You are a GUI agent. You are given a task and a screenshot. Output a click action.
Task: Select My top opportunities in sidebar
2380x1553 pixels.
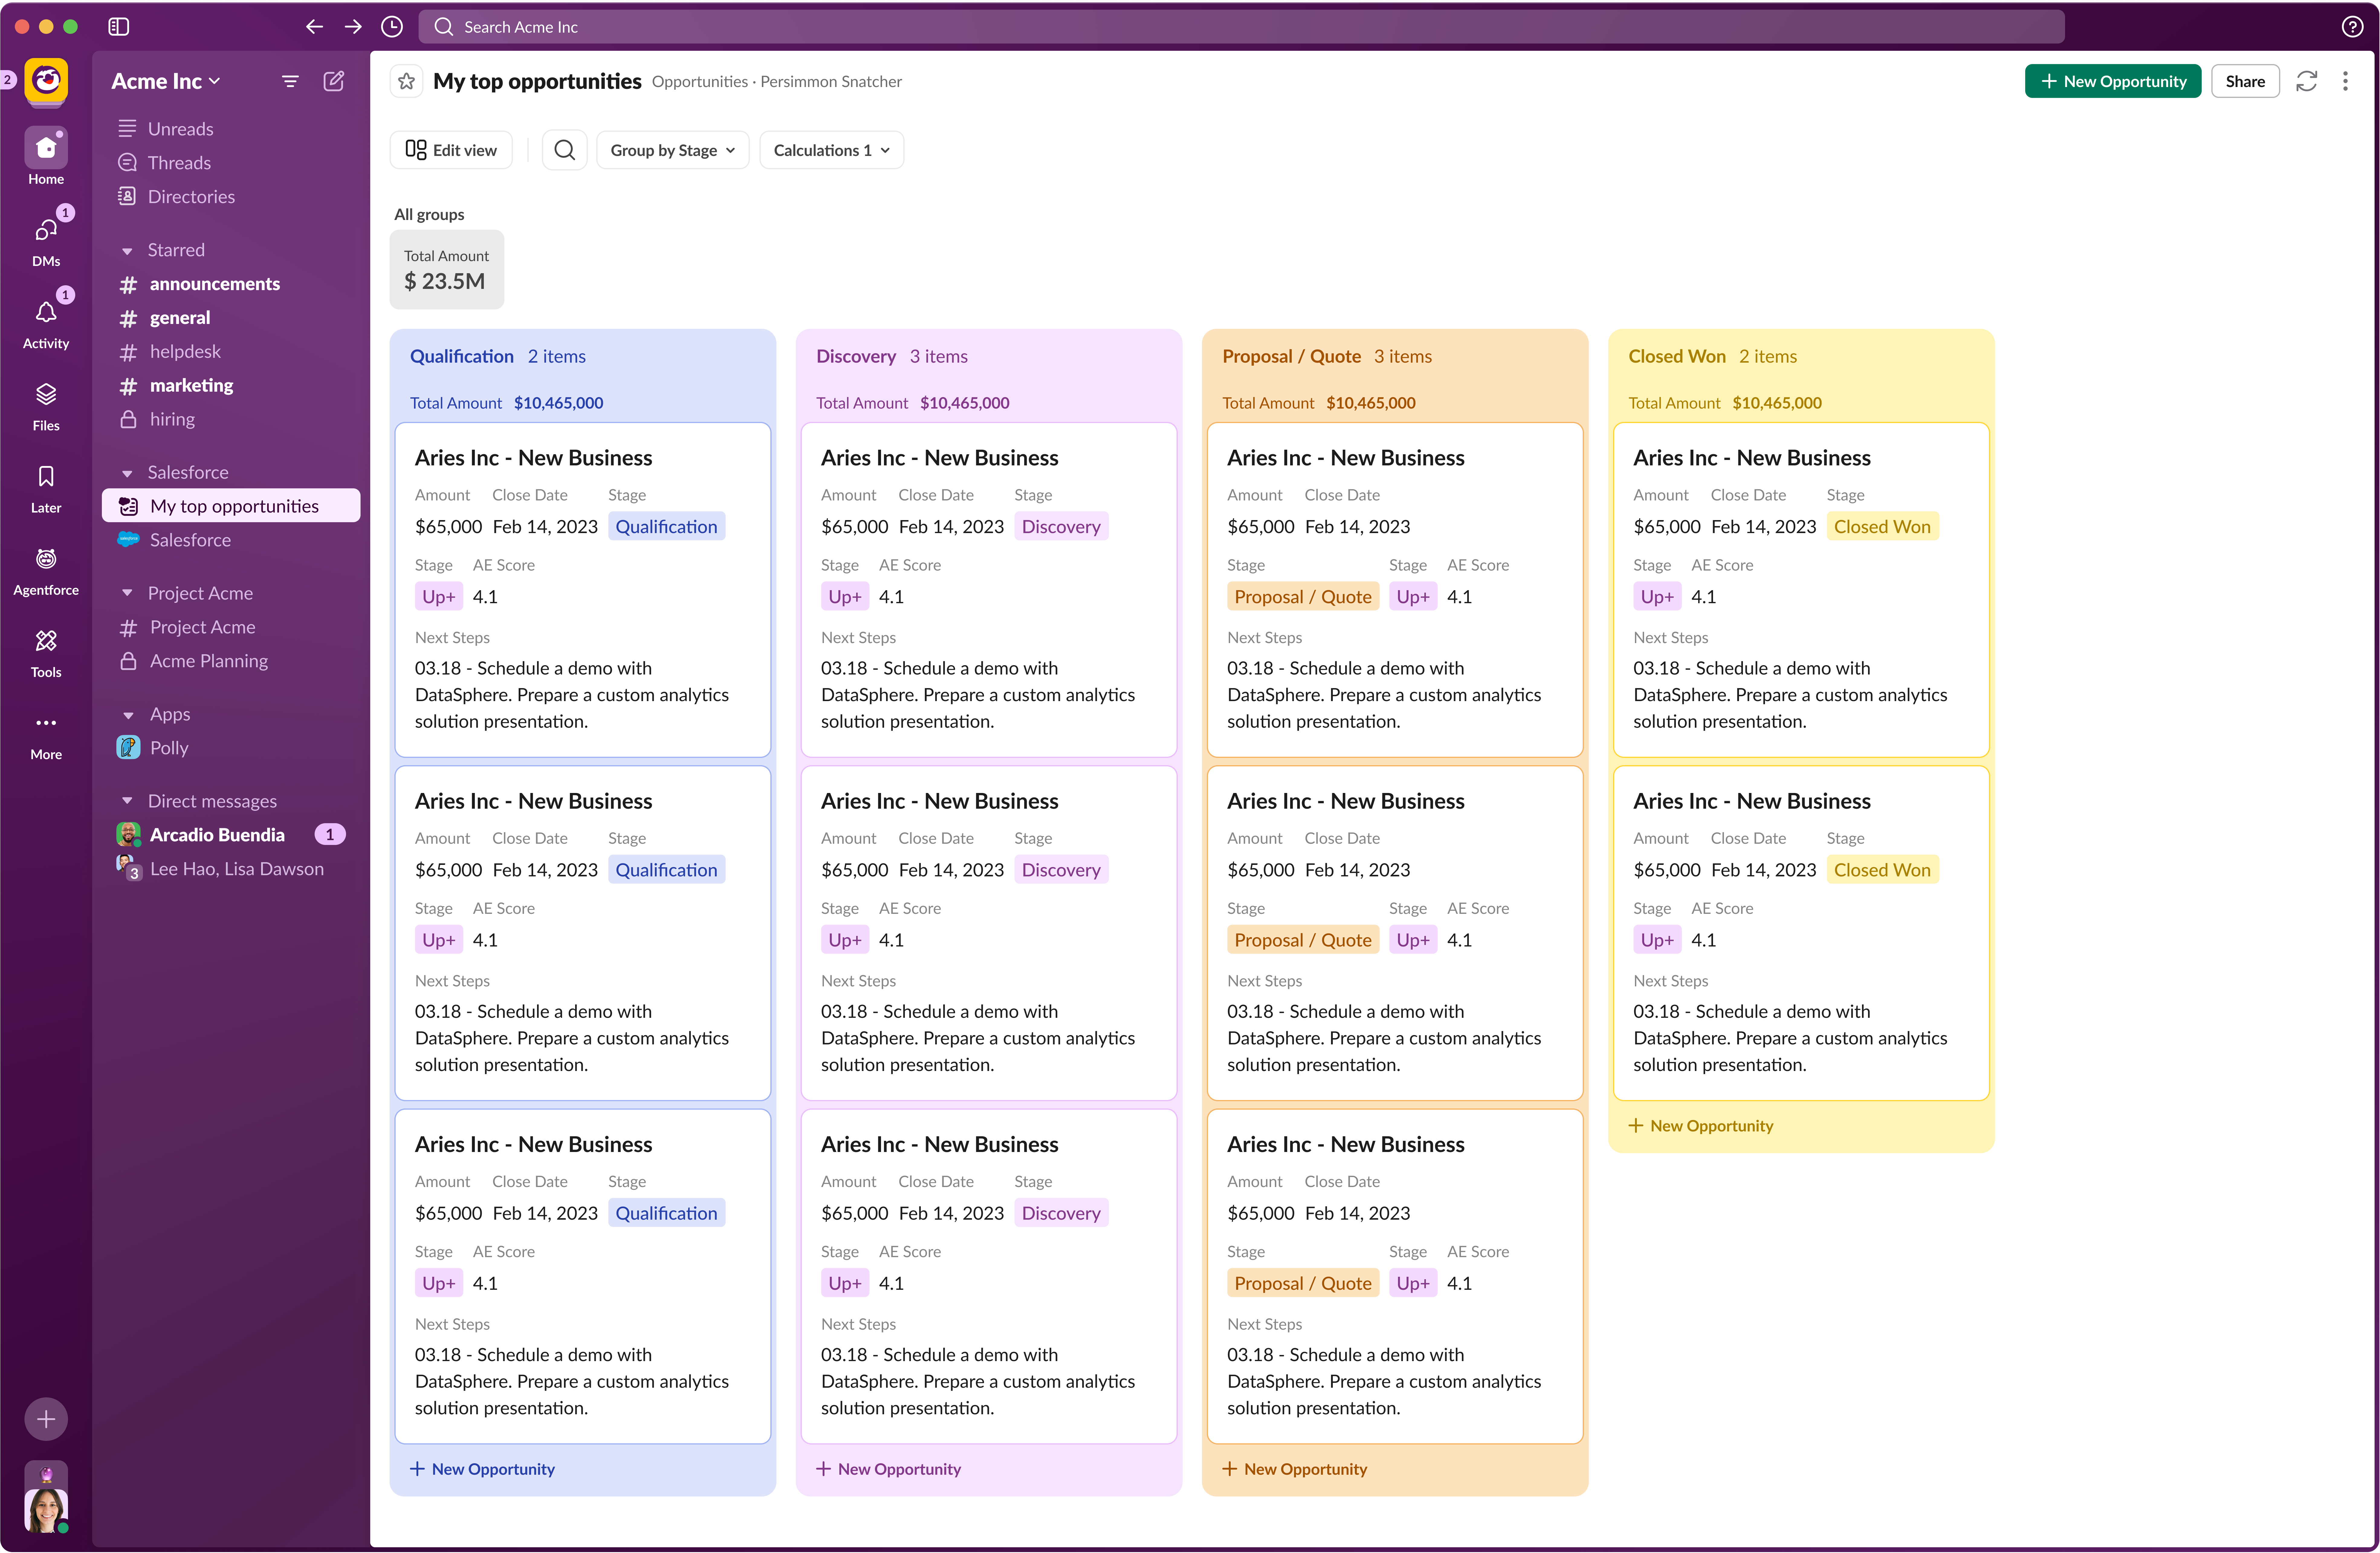[231, 506]
